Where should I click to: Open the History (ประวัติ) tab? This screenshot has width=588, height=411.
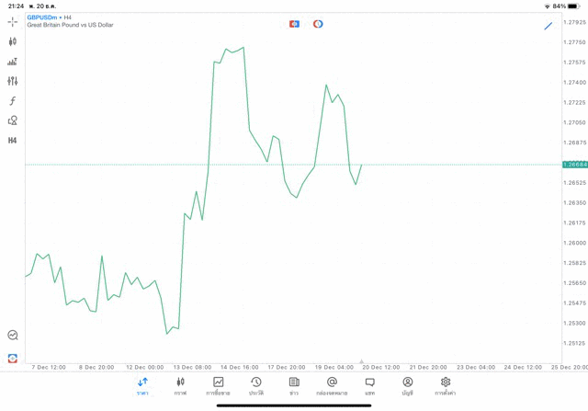pyautogui.click(x=256, y=386)
